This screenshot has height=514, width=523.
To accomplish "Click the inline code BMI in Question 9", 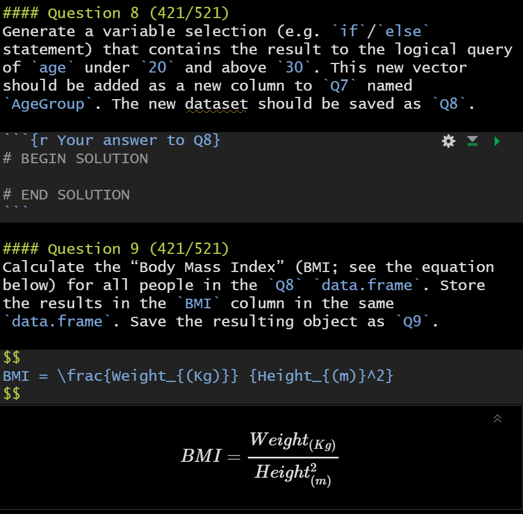I will [198, 303].
